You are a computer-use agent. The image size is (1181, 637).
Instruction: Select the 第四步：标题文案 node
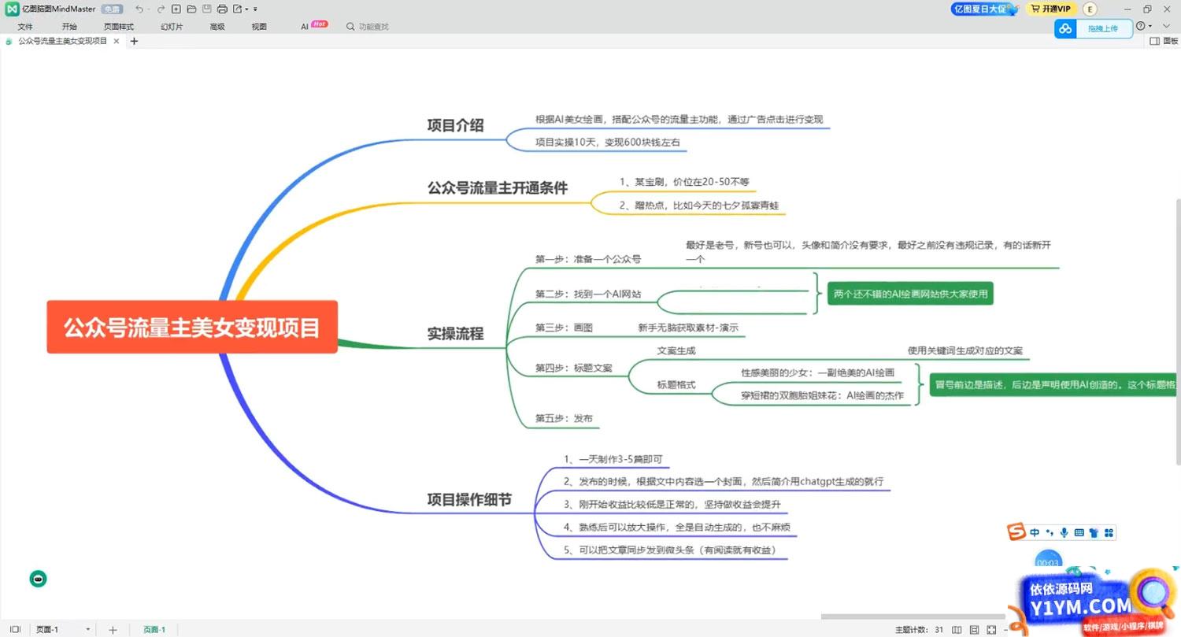pyautogui.click(x=573, y=368)
